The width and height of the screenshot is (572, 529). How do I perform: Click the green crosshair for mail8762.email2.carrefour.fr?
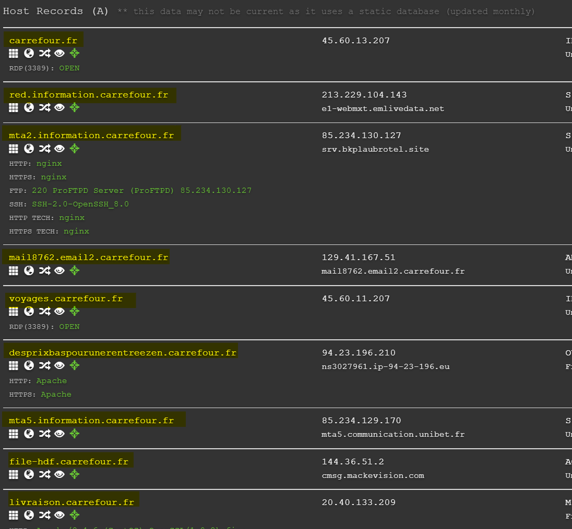coord(75,270)
